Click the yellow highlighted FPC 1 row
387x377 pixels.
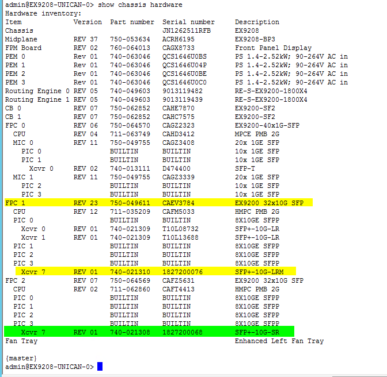pyautogui.click(x=158, y=203)
